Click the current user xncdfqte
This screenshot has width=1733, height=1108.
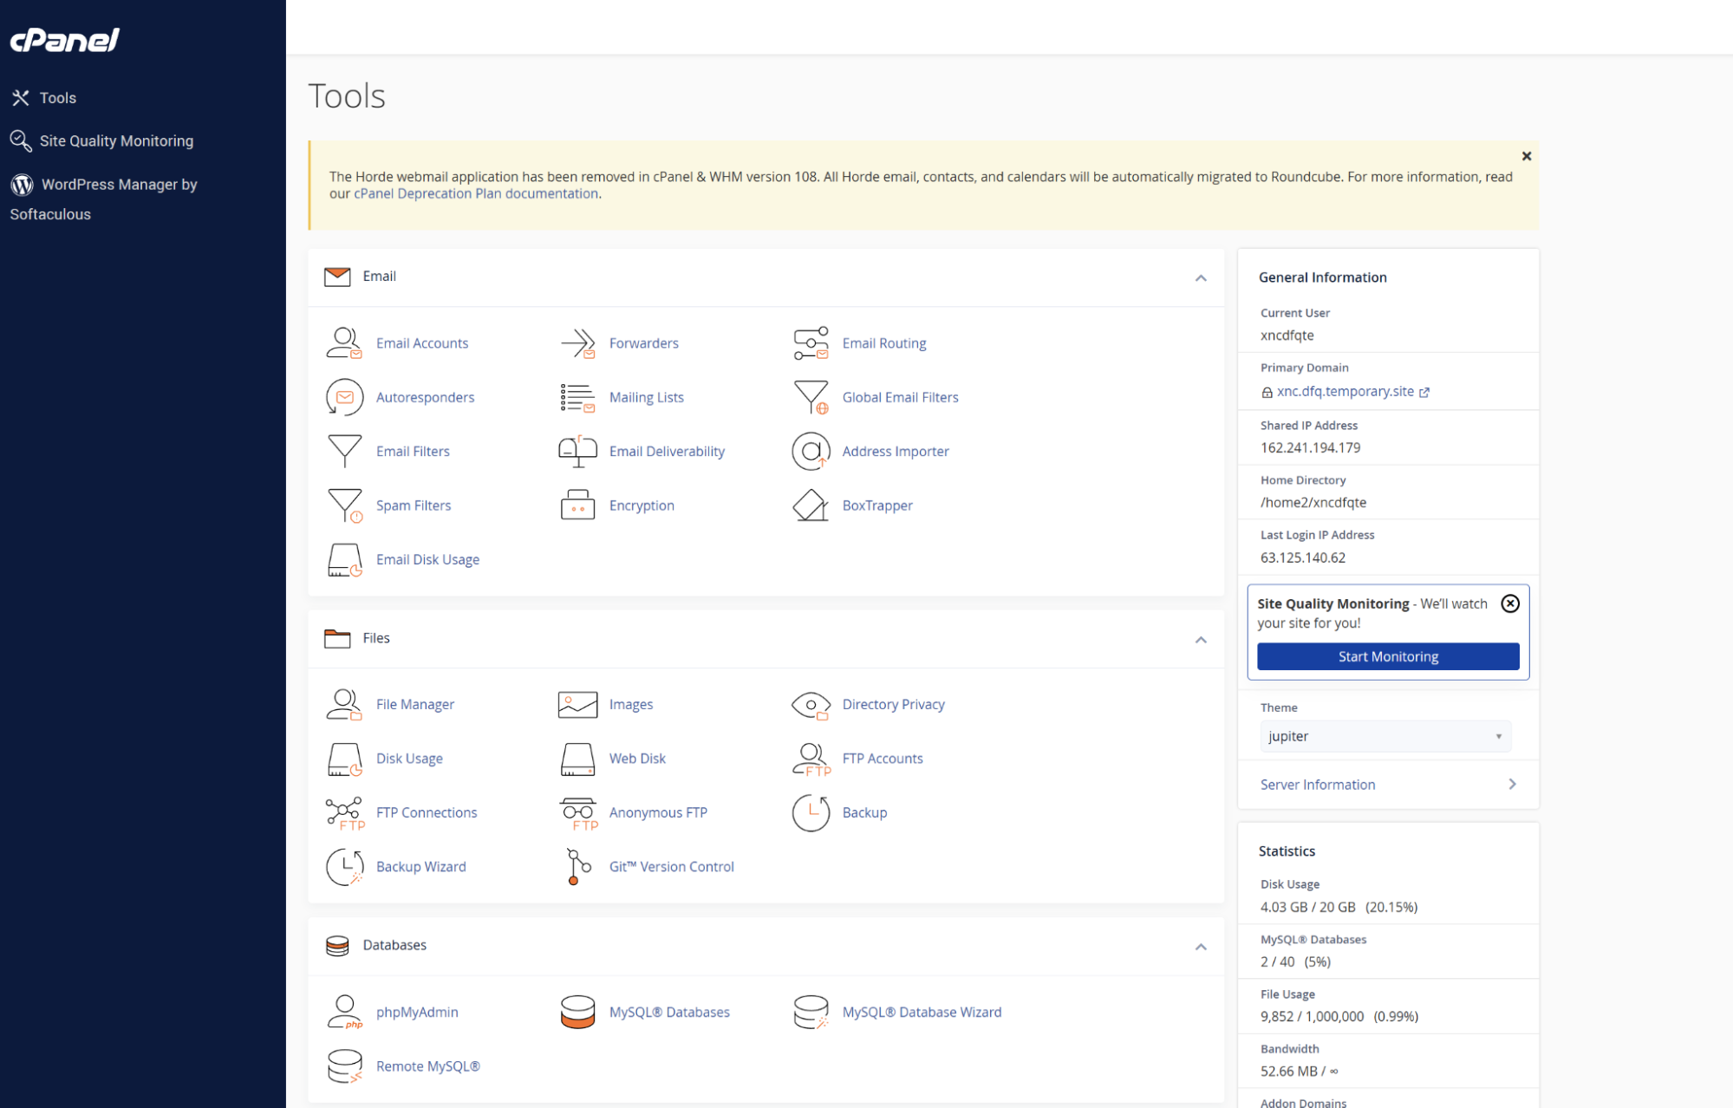pyautogui.click(x=1287, y=336)
